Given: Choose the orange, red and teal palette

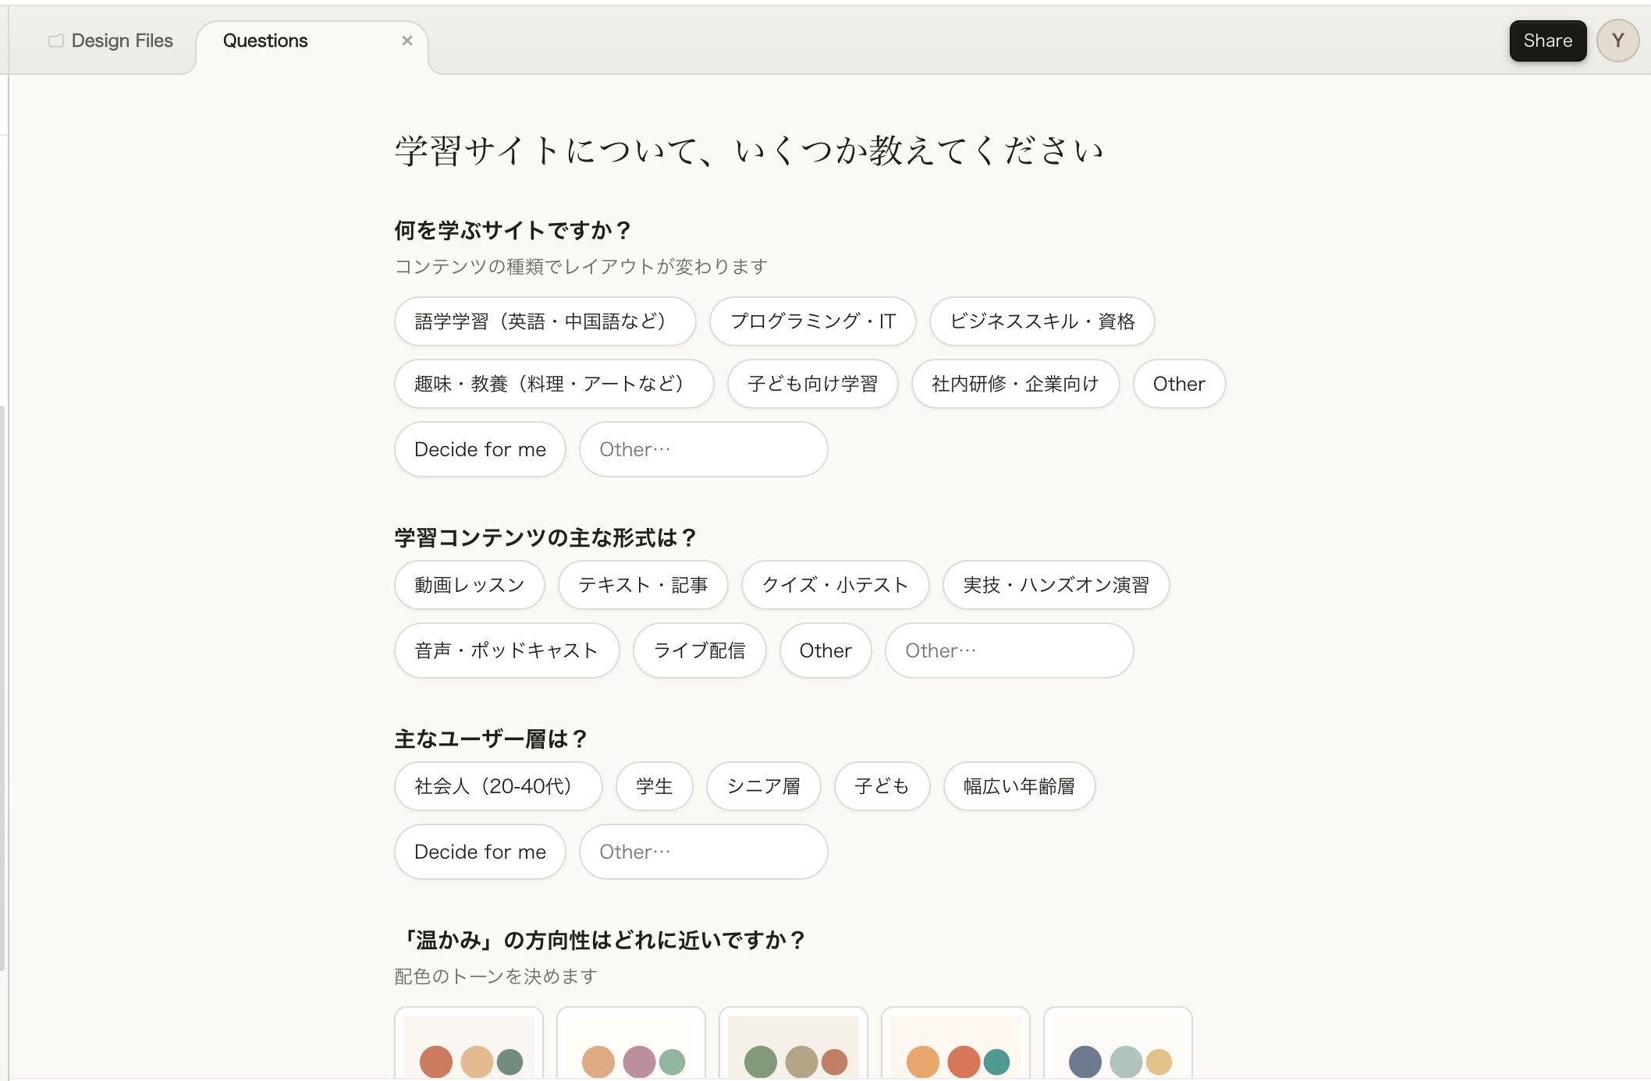Looking at the screenshot, I should 955,1045.
